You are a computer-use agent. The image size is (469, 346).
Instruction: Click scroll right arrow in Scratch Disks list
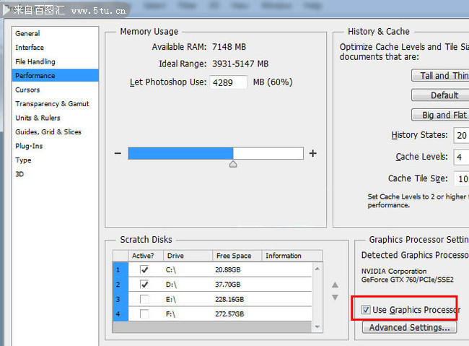[317, 327]
